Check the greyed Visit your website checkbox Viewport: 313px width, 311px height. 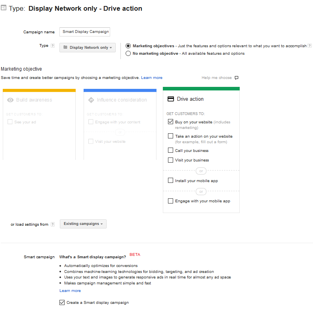pos(91,141)
